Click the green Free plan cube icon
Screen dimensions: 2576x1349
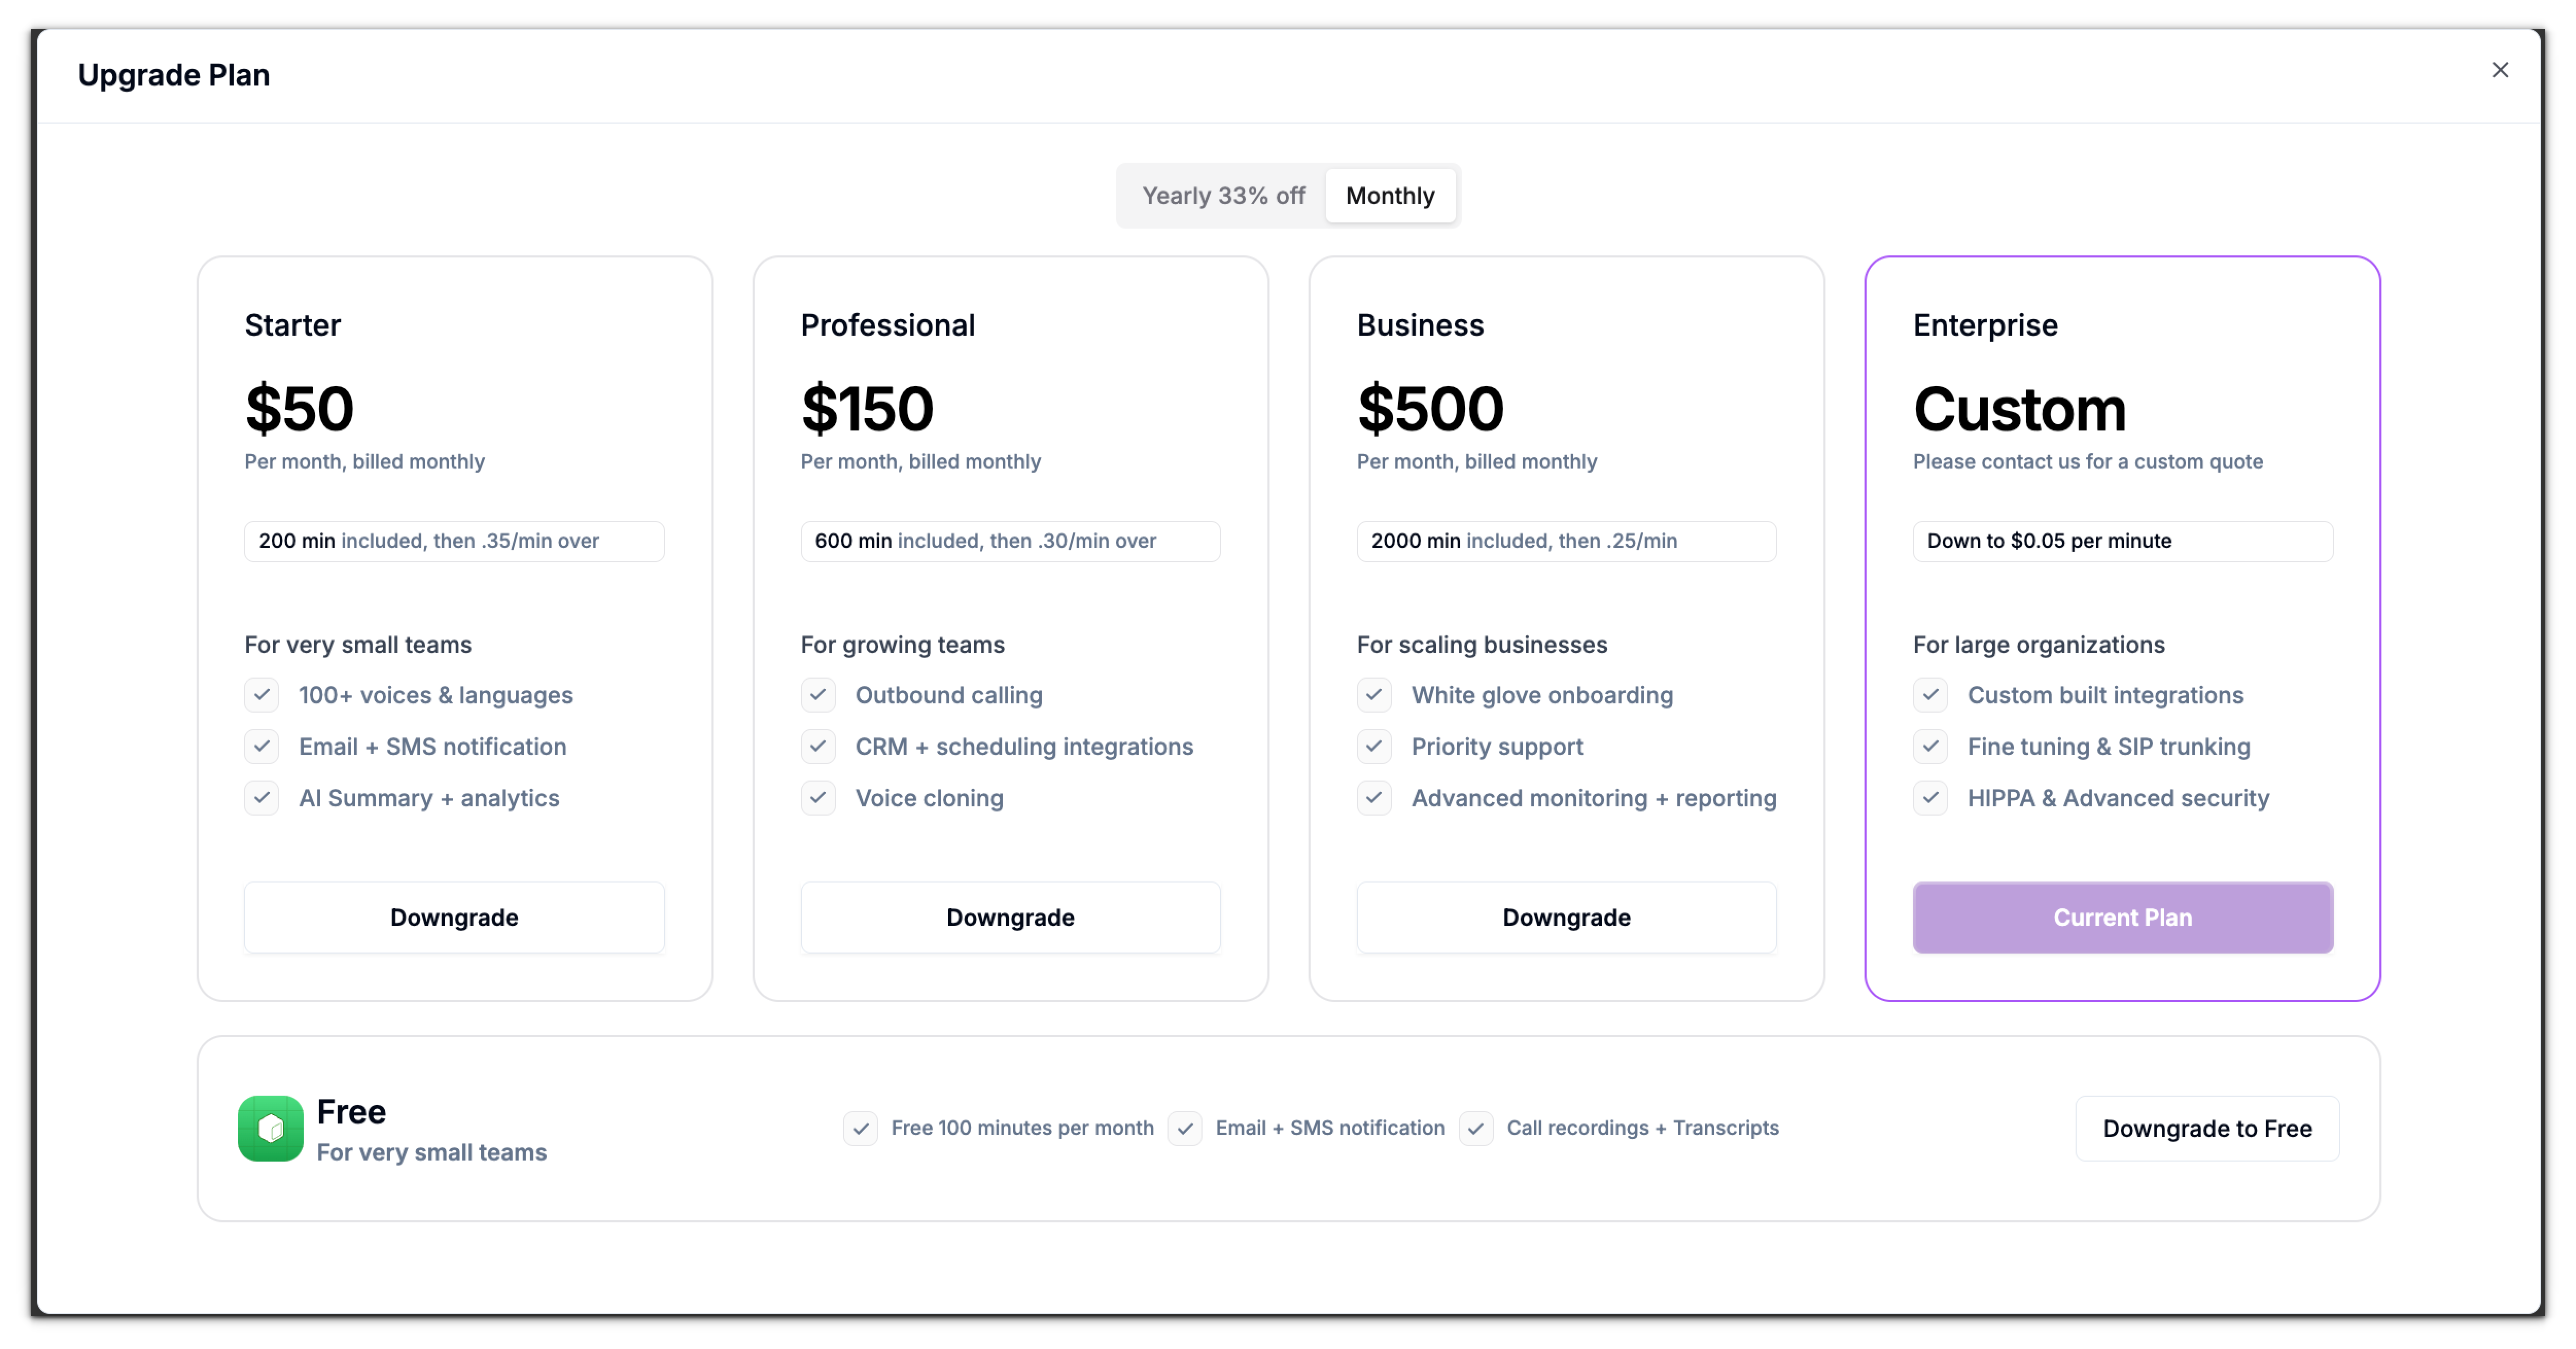click(x=270, y=1128)
